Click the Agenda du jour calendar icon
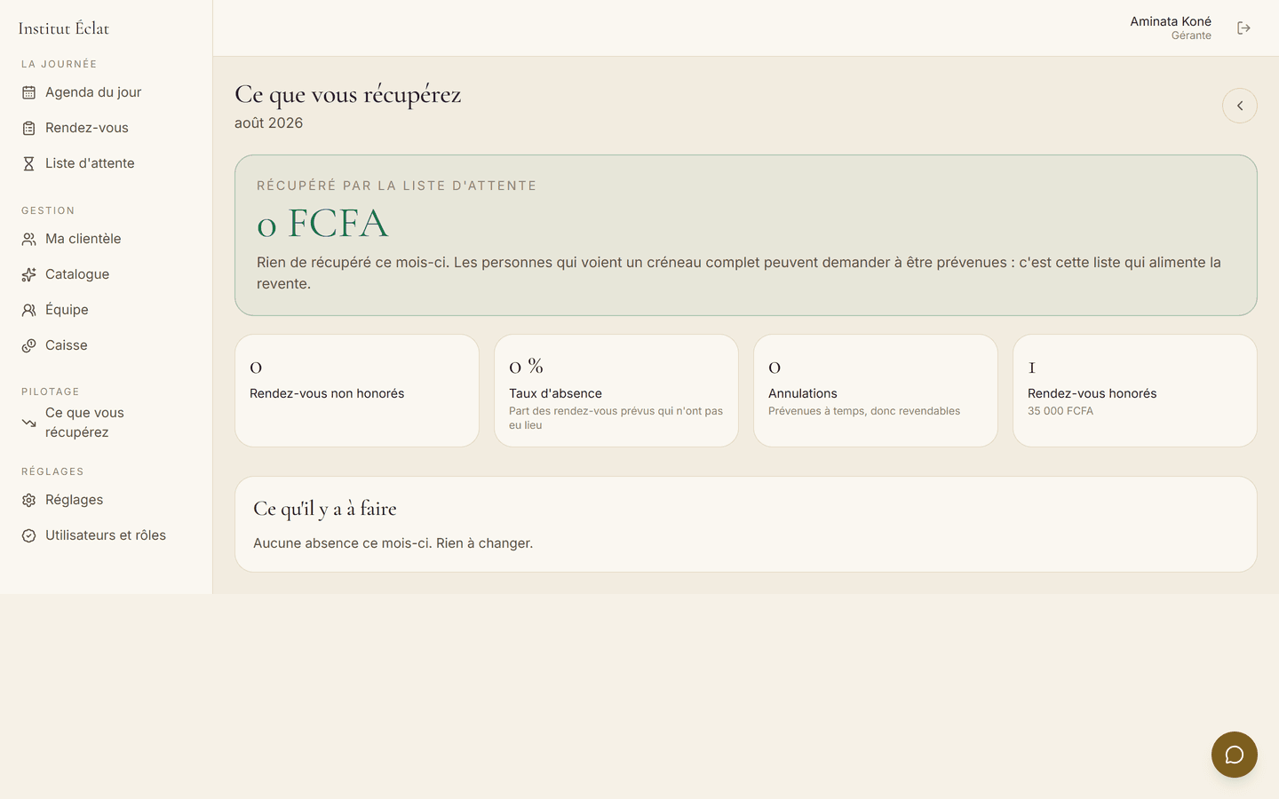The height and width of the screenshot is (799, 1279). [28, 92]
